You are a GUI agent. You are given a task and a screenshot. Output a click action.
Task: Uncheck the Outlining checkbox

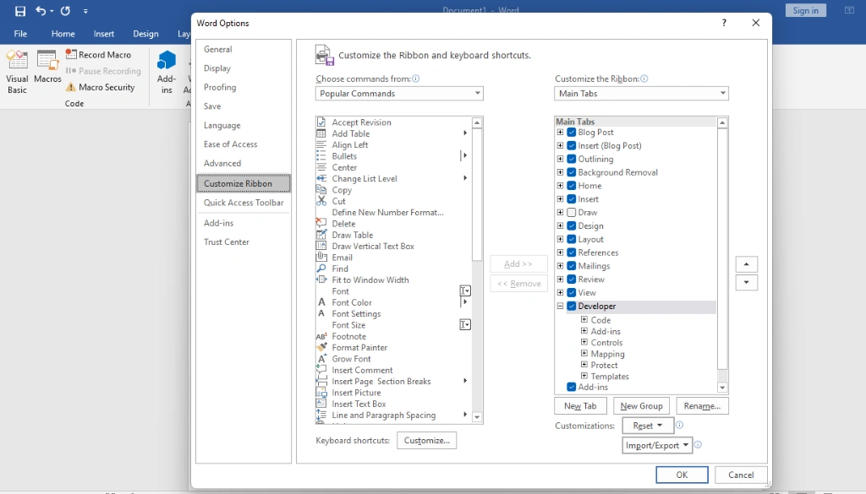pos(572,159)
